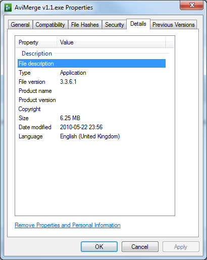Click the 6.25 MB size value
Viewport: 207px width, 260px height.
[x=70, y=118]
